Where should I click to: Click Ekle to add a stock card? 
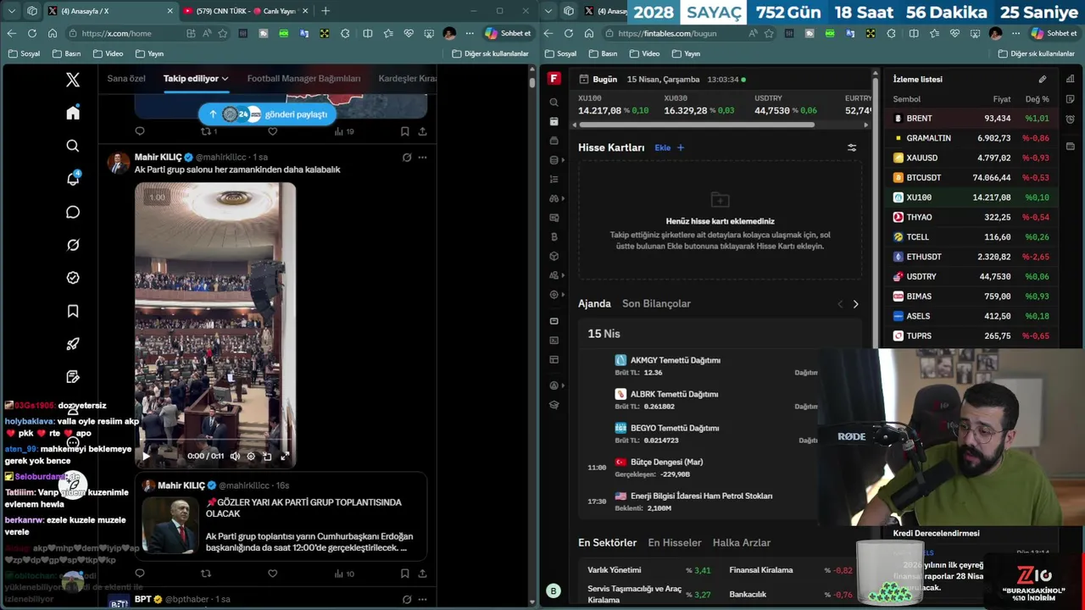coord(669,147)
